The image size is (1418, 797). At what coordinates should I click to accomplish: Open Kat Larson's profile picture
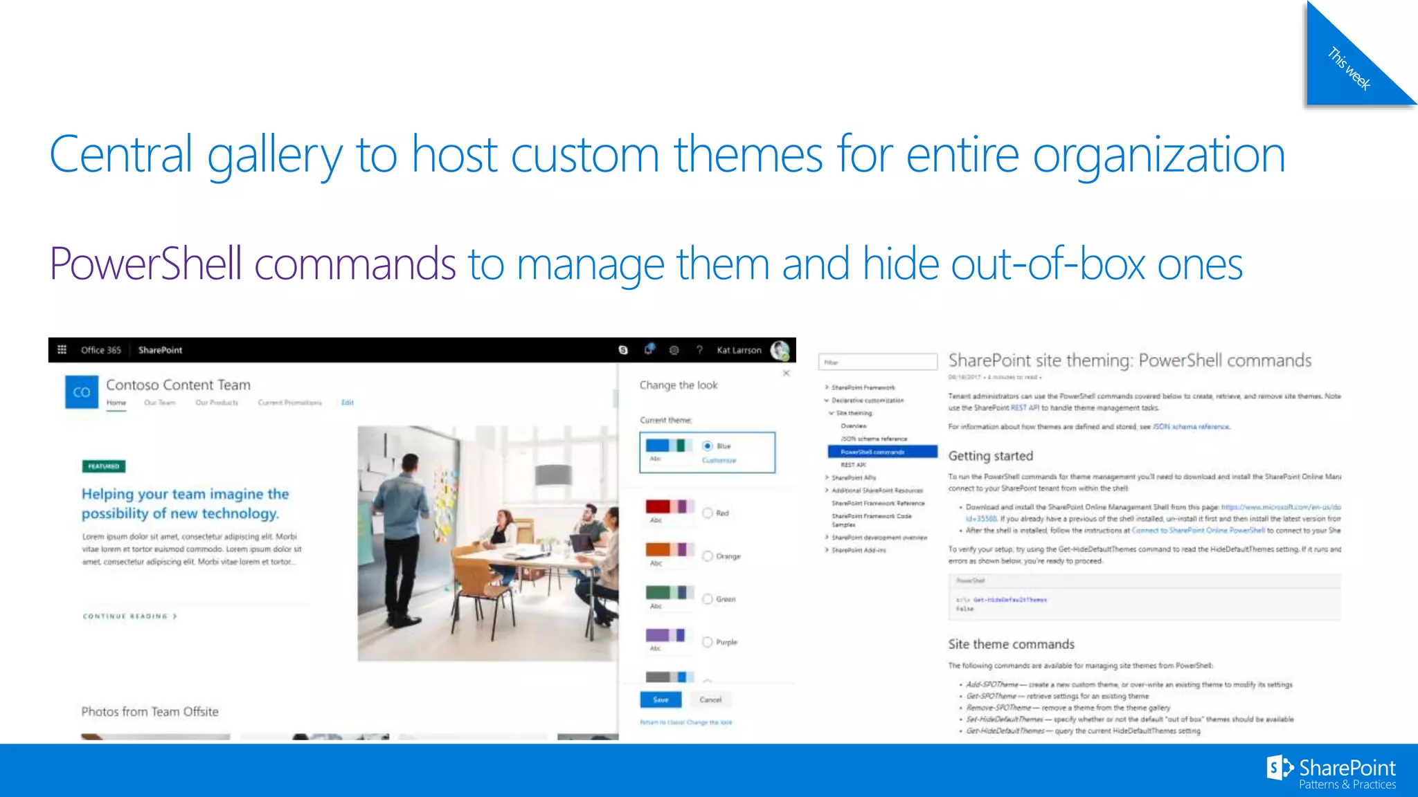(x=780, y=350)
